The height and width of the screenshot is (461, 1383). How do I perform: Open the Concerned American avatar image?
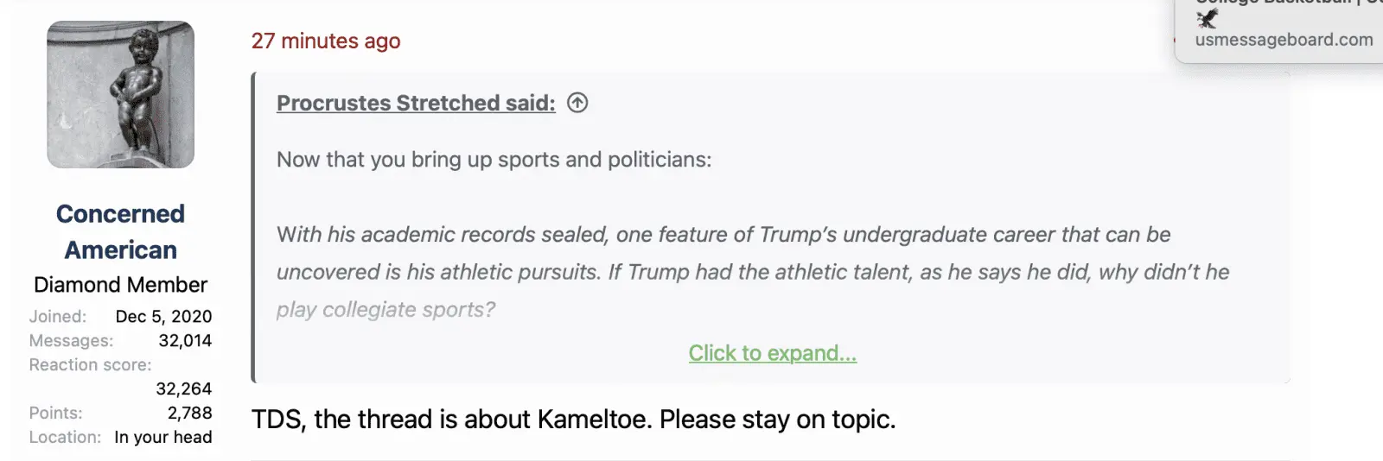click(x=120, y=95)
